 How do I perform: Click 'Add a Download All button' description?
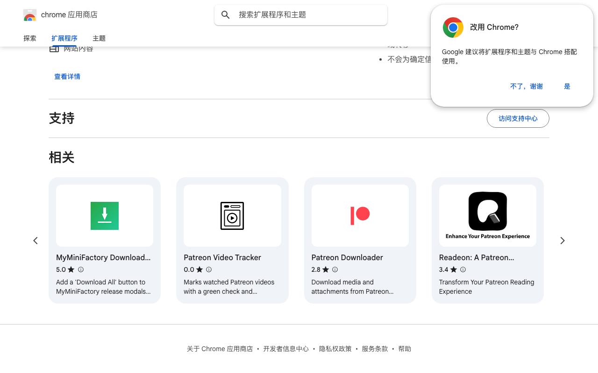pos(103,287)
